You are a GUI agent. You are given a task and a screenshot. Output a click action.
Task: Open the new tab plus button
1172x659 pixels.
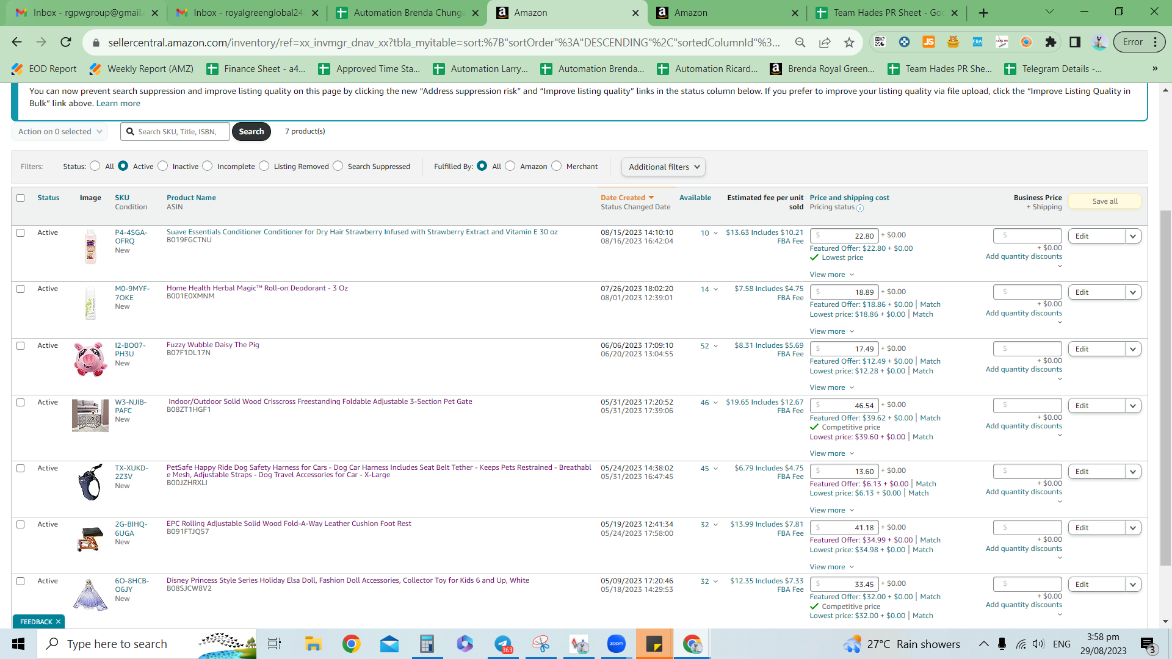tap(983, 13)
